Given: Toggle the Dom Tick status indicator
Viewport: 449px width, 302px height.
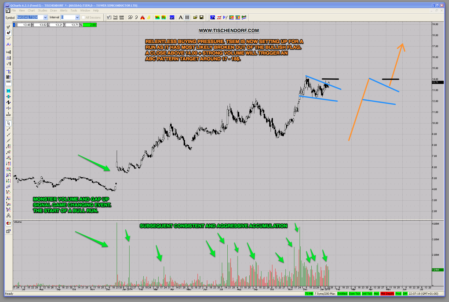Looking at the screenshot, I should pyautogui.click(x=355, y=294).
